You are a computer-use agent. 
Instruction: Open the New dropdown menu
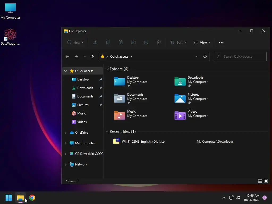tap(75, 42)
